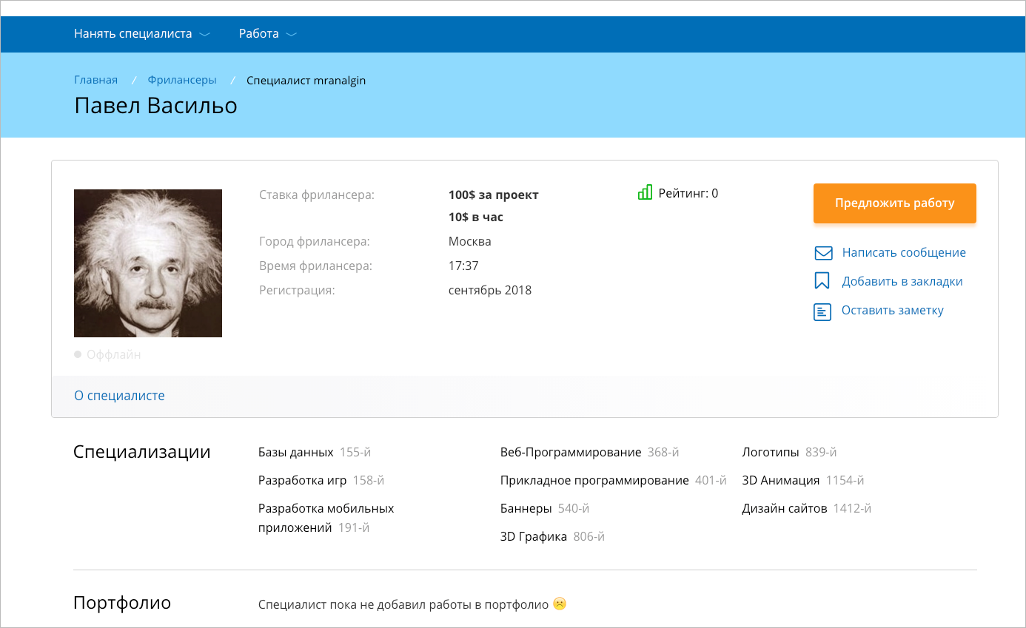Go to Главная breadcrumb link

[x=95, y=80]
